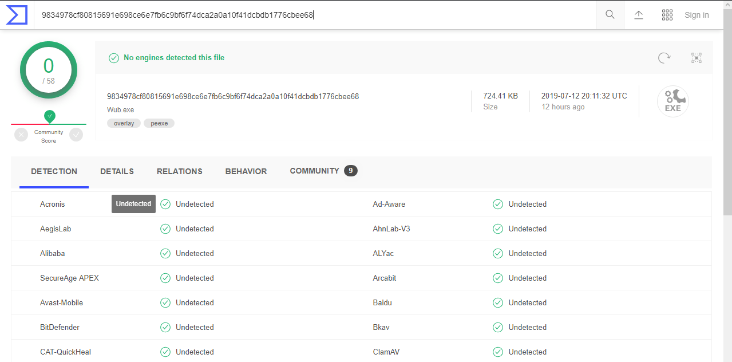Click the Acronis engine name

53,204
